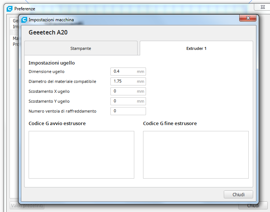The height and width of the screenshot is (212, 270).
Task: Focus the Codice G avvio estrusore text area
Action: pyautogui.click(x=81, y=155)
